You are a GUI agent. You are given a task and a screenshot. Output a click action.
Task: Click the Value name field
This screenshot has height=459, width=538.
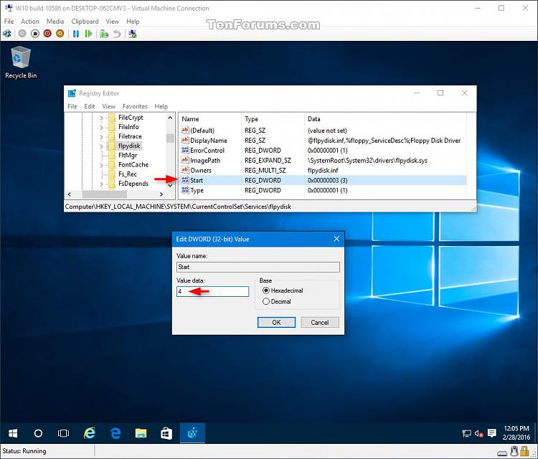click(258, 267)
